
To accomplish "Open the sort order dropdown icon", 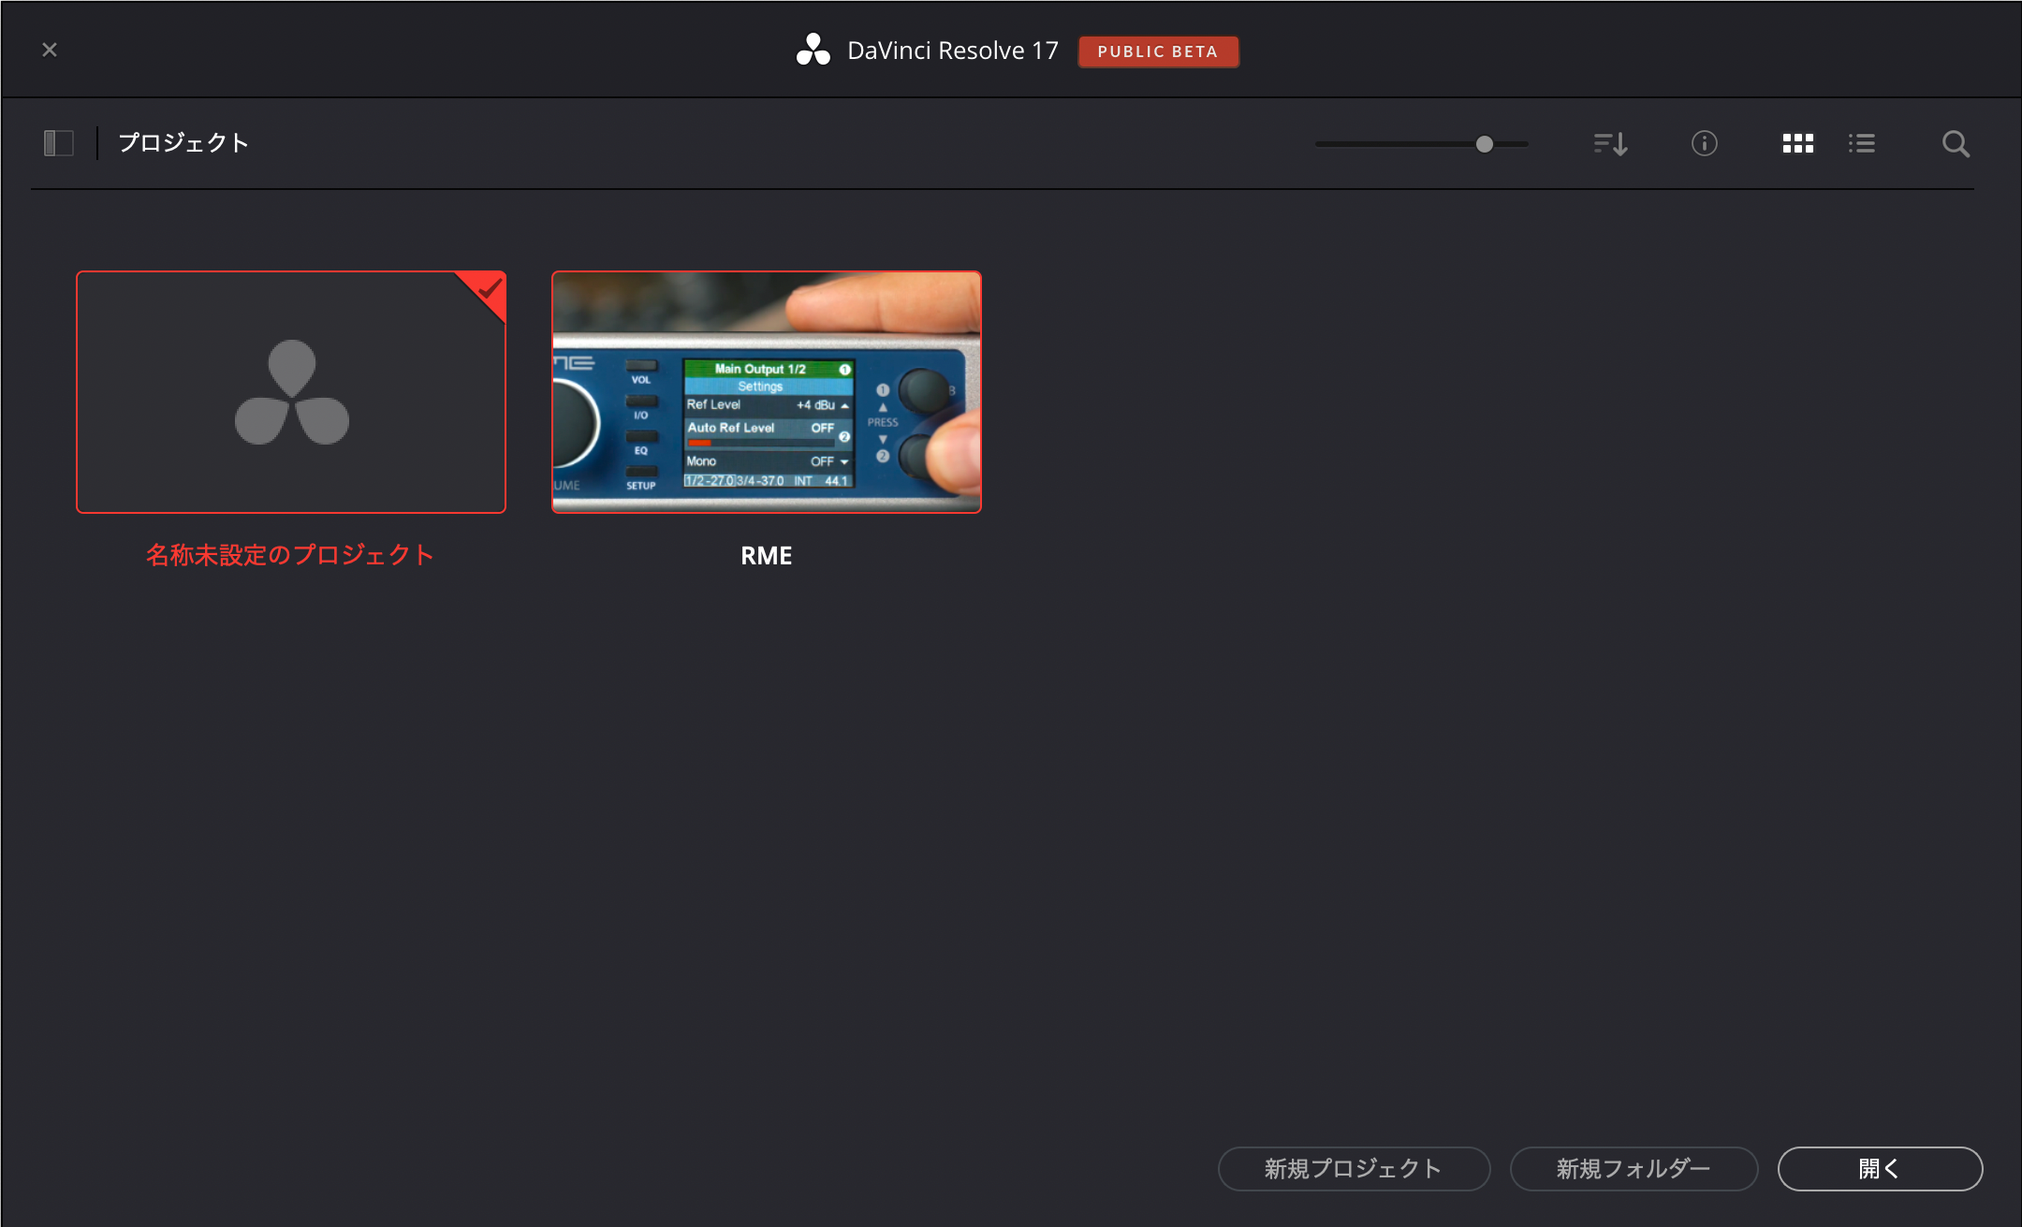I will [1610, 143].
